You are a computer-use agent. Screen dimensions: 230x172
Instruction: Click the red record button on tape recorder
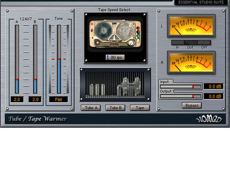tap(138, 28)
